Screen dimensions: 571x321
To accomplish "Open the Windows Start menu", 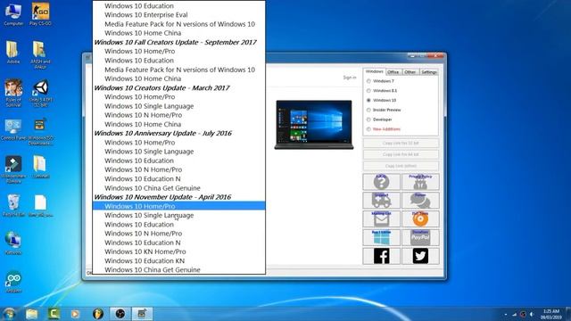I will (9, 313).
